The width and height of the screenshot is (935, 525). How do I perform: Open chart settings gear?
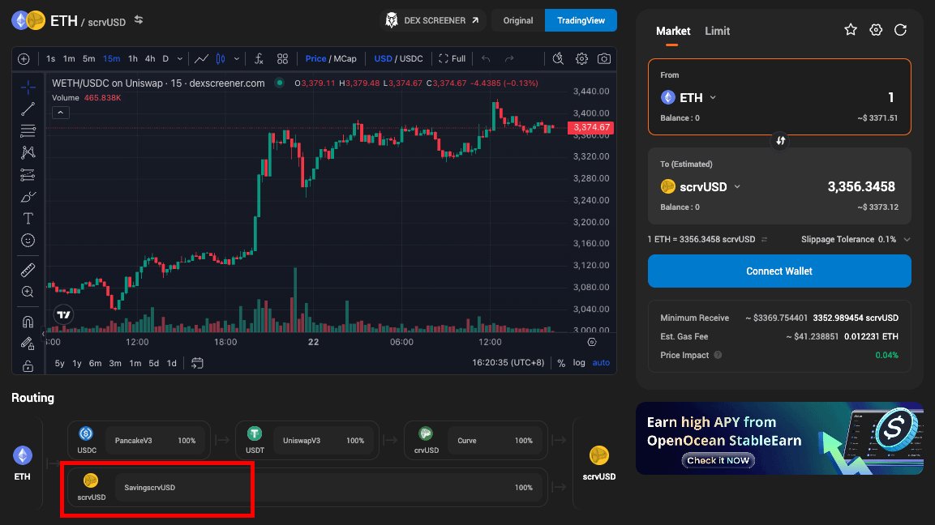[x=581, y=58]
